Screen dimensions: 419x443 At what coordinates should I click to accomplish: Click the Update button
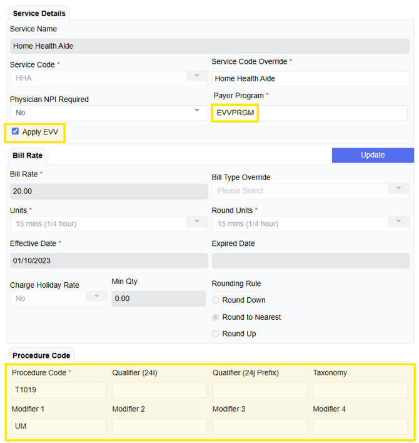click(x=373, y=155)
